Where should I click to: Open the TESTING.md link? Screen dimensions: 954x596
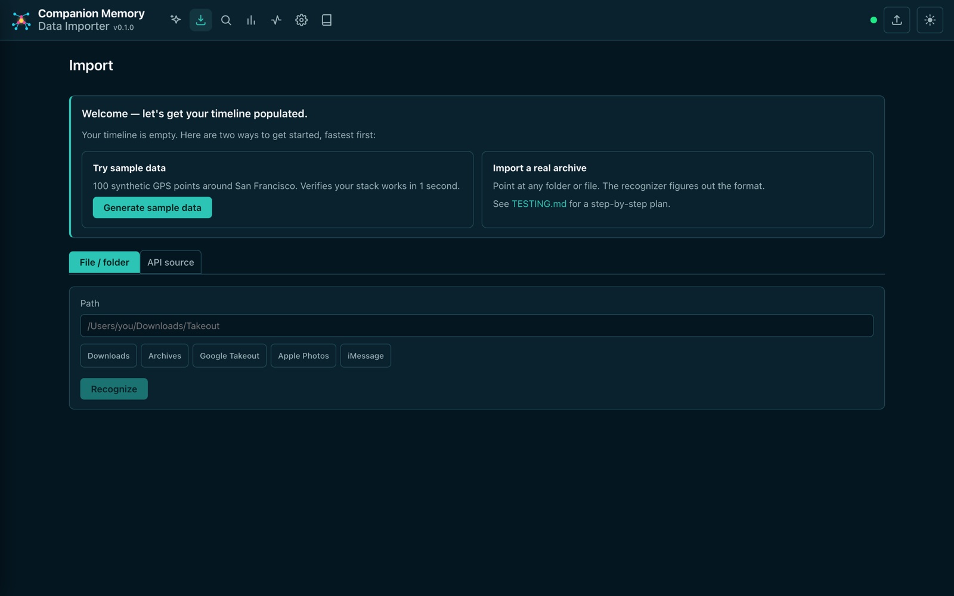(539, 204)
